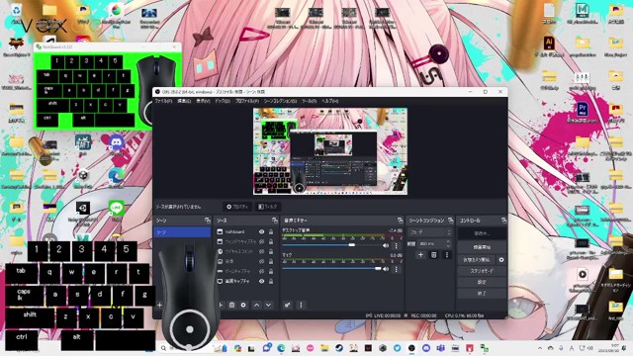Click the gamepad icon of the ゲームキャプチャ source
The height and width of the screenshot is (356, 633).
[220, 271]
